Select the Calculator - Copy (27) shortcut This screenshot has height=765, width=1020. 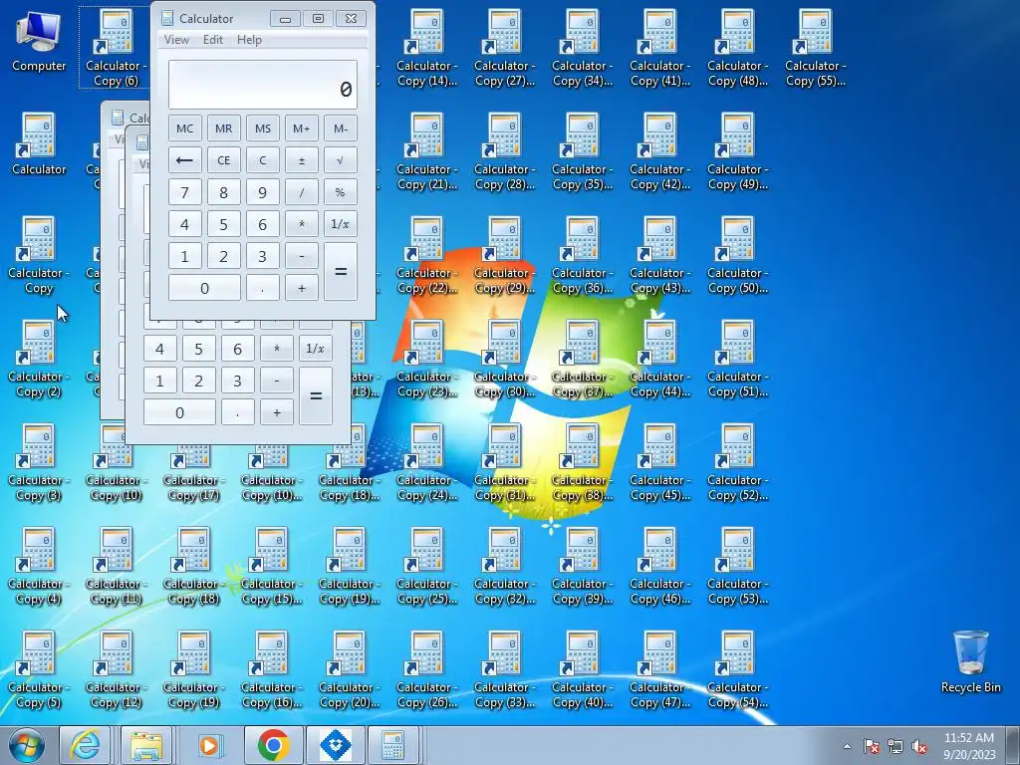(x=505, y=48)
